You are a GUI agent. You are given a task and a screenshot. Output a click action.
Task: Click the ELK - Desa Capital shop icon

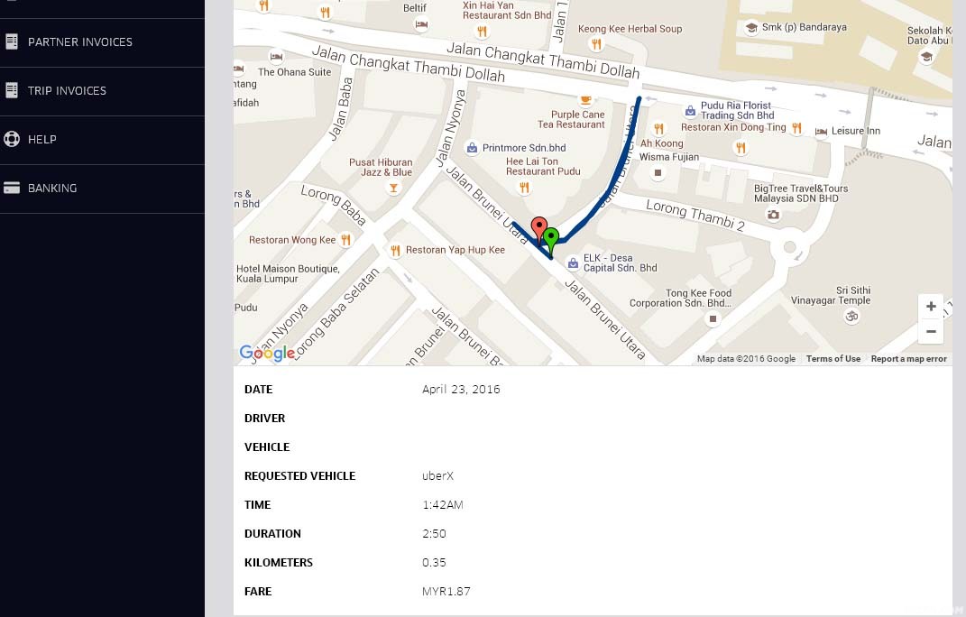(x=572, y=263)
